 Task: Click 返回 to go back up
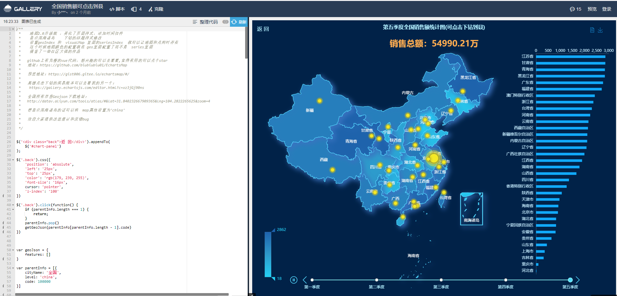click(263, 29)
